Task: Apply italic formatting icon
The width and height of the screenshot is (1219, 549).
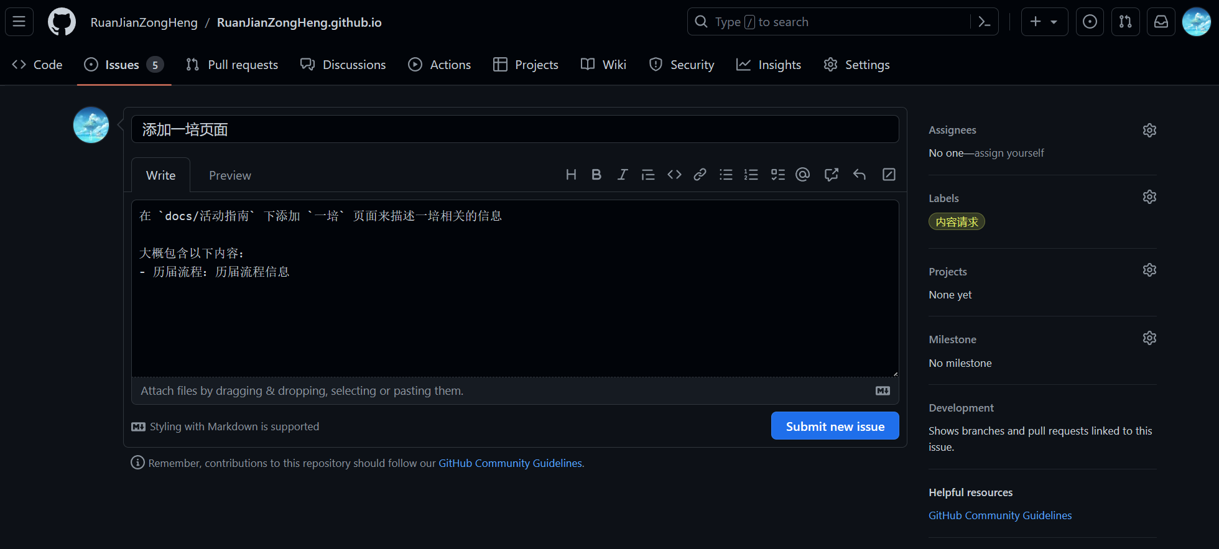Action: pyautogui.click(x=622, y=175)
